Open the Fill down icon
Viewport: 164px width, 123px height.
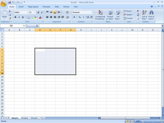[x=138, y=15]
